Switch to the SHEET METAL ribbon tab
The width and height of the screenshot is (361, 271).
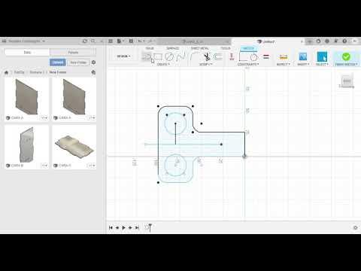(200, 48)
